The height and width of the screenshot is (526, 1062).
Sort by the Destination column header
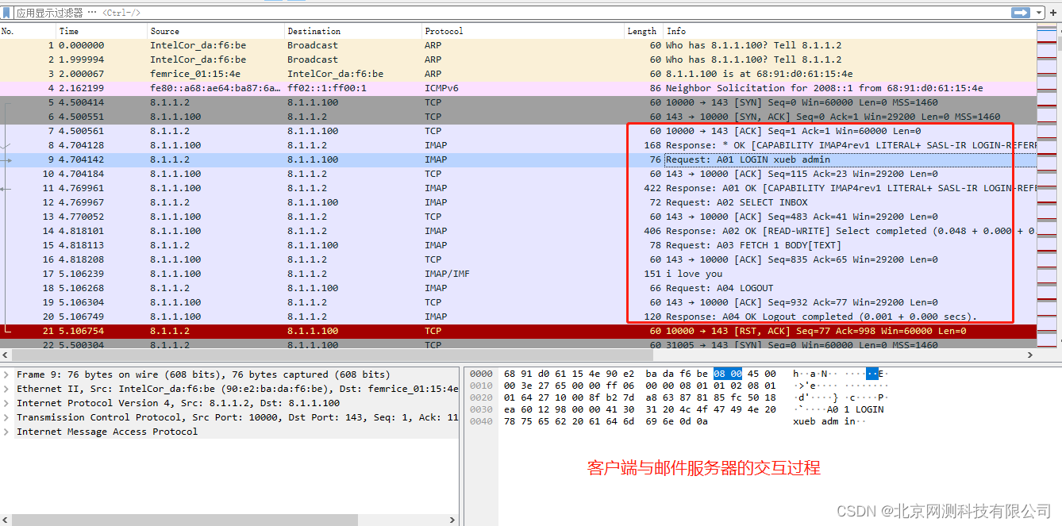(x=353, y=31)
